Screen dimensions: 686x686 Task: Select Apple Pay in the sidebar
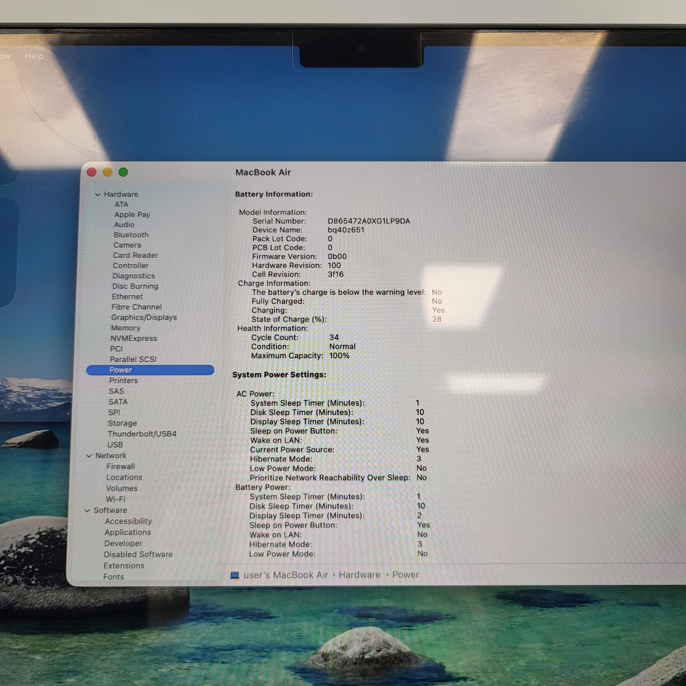pyautogui.click(x=132, y=214)
